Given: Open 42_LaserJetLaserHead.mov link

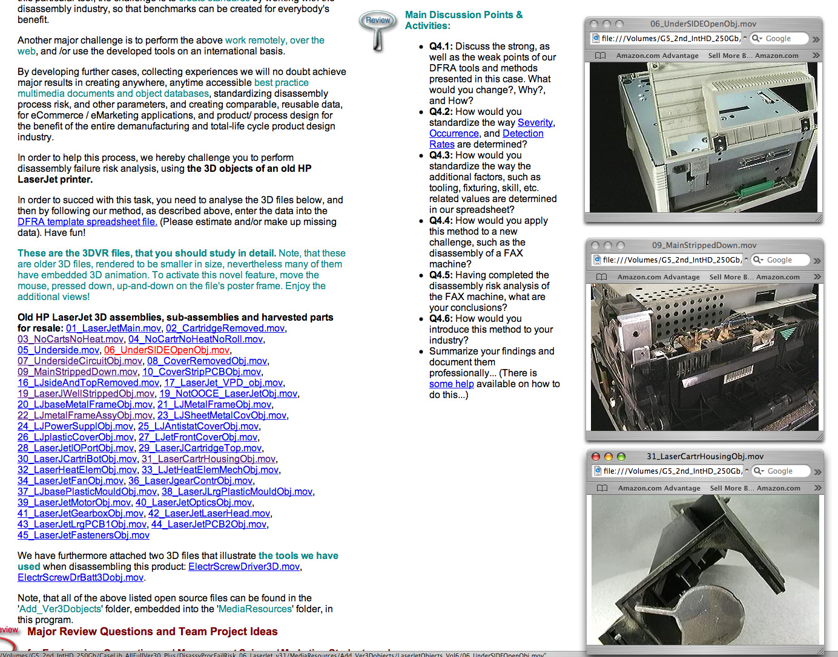Looking at the screenshot, I should click(x=209, y=514).
